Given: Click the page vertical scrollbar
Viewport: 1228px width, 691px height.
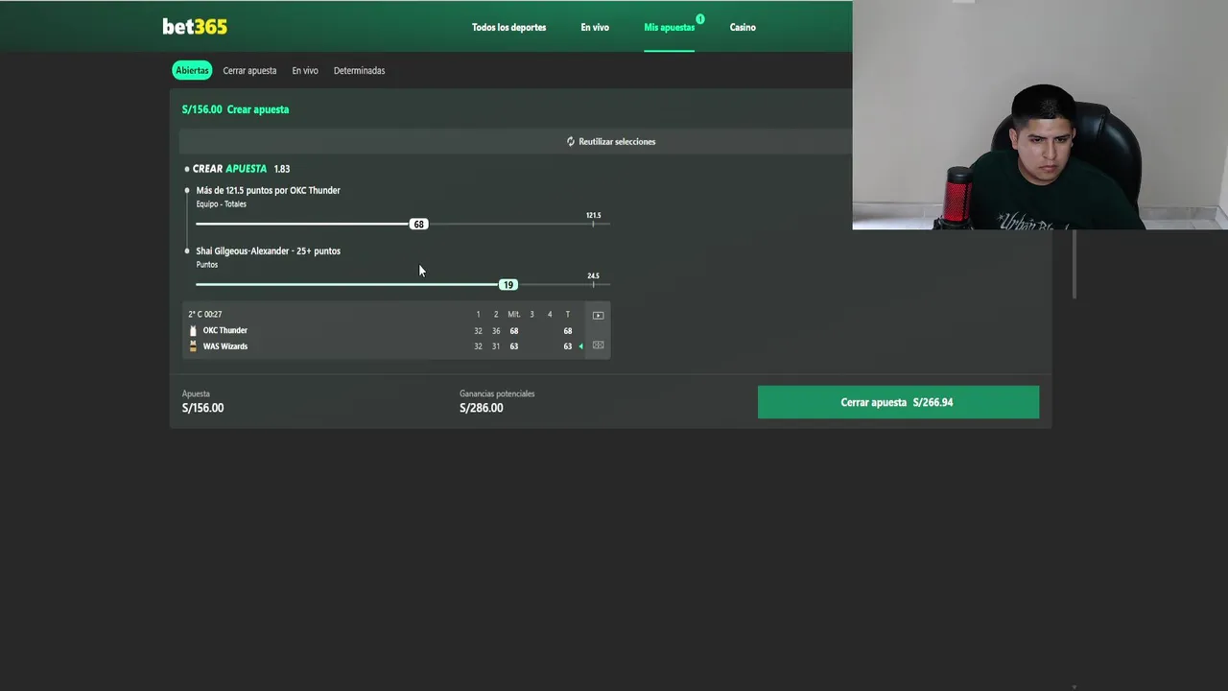Looking at the screenshot, I should click(1074, 264).
